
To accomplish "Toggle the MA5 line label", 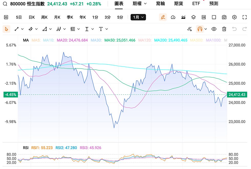I will pyautogui.click(x=36, y=40).
